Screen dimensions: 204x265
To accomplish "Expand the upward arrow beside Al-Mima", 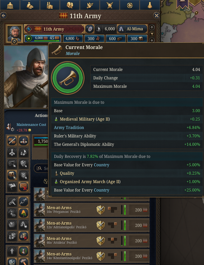I will point(152,27).
